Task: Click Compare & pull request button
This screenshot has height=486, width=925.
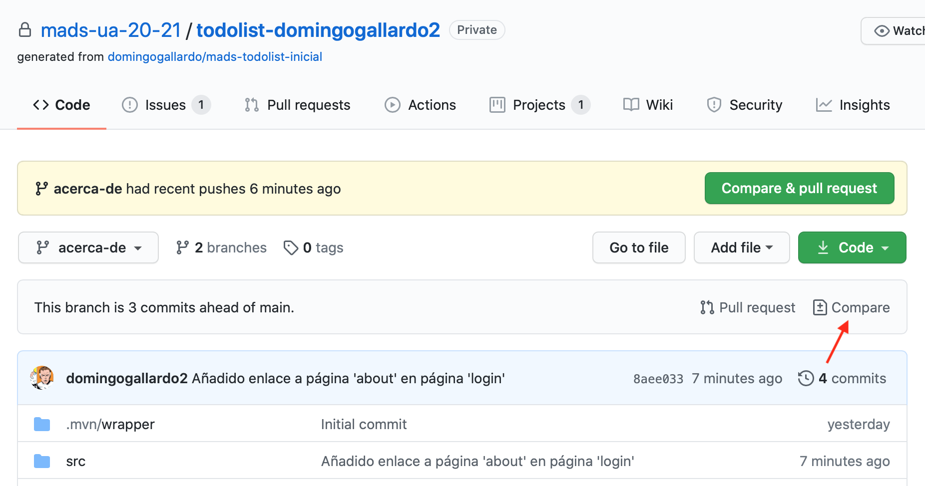Action: 799,188
